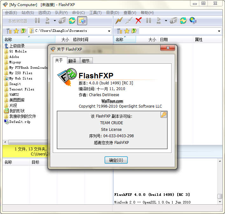Open the 站点(S) menu
Screen dimensions: 225x214
click(28, 13)
